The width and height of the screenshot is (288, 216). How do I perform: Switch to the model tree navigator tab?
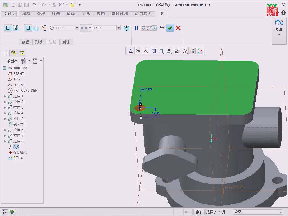pyautogui.click(x=5, y=53)
